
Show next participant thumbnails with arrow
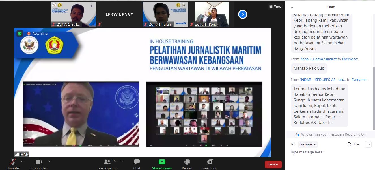click(242, 14)
